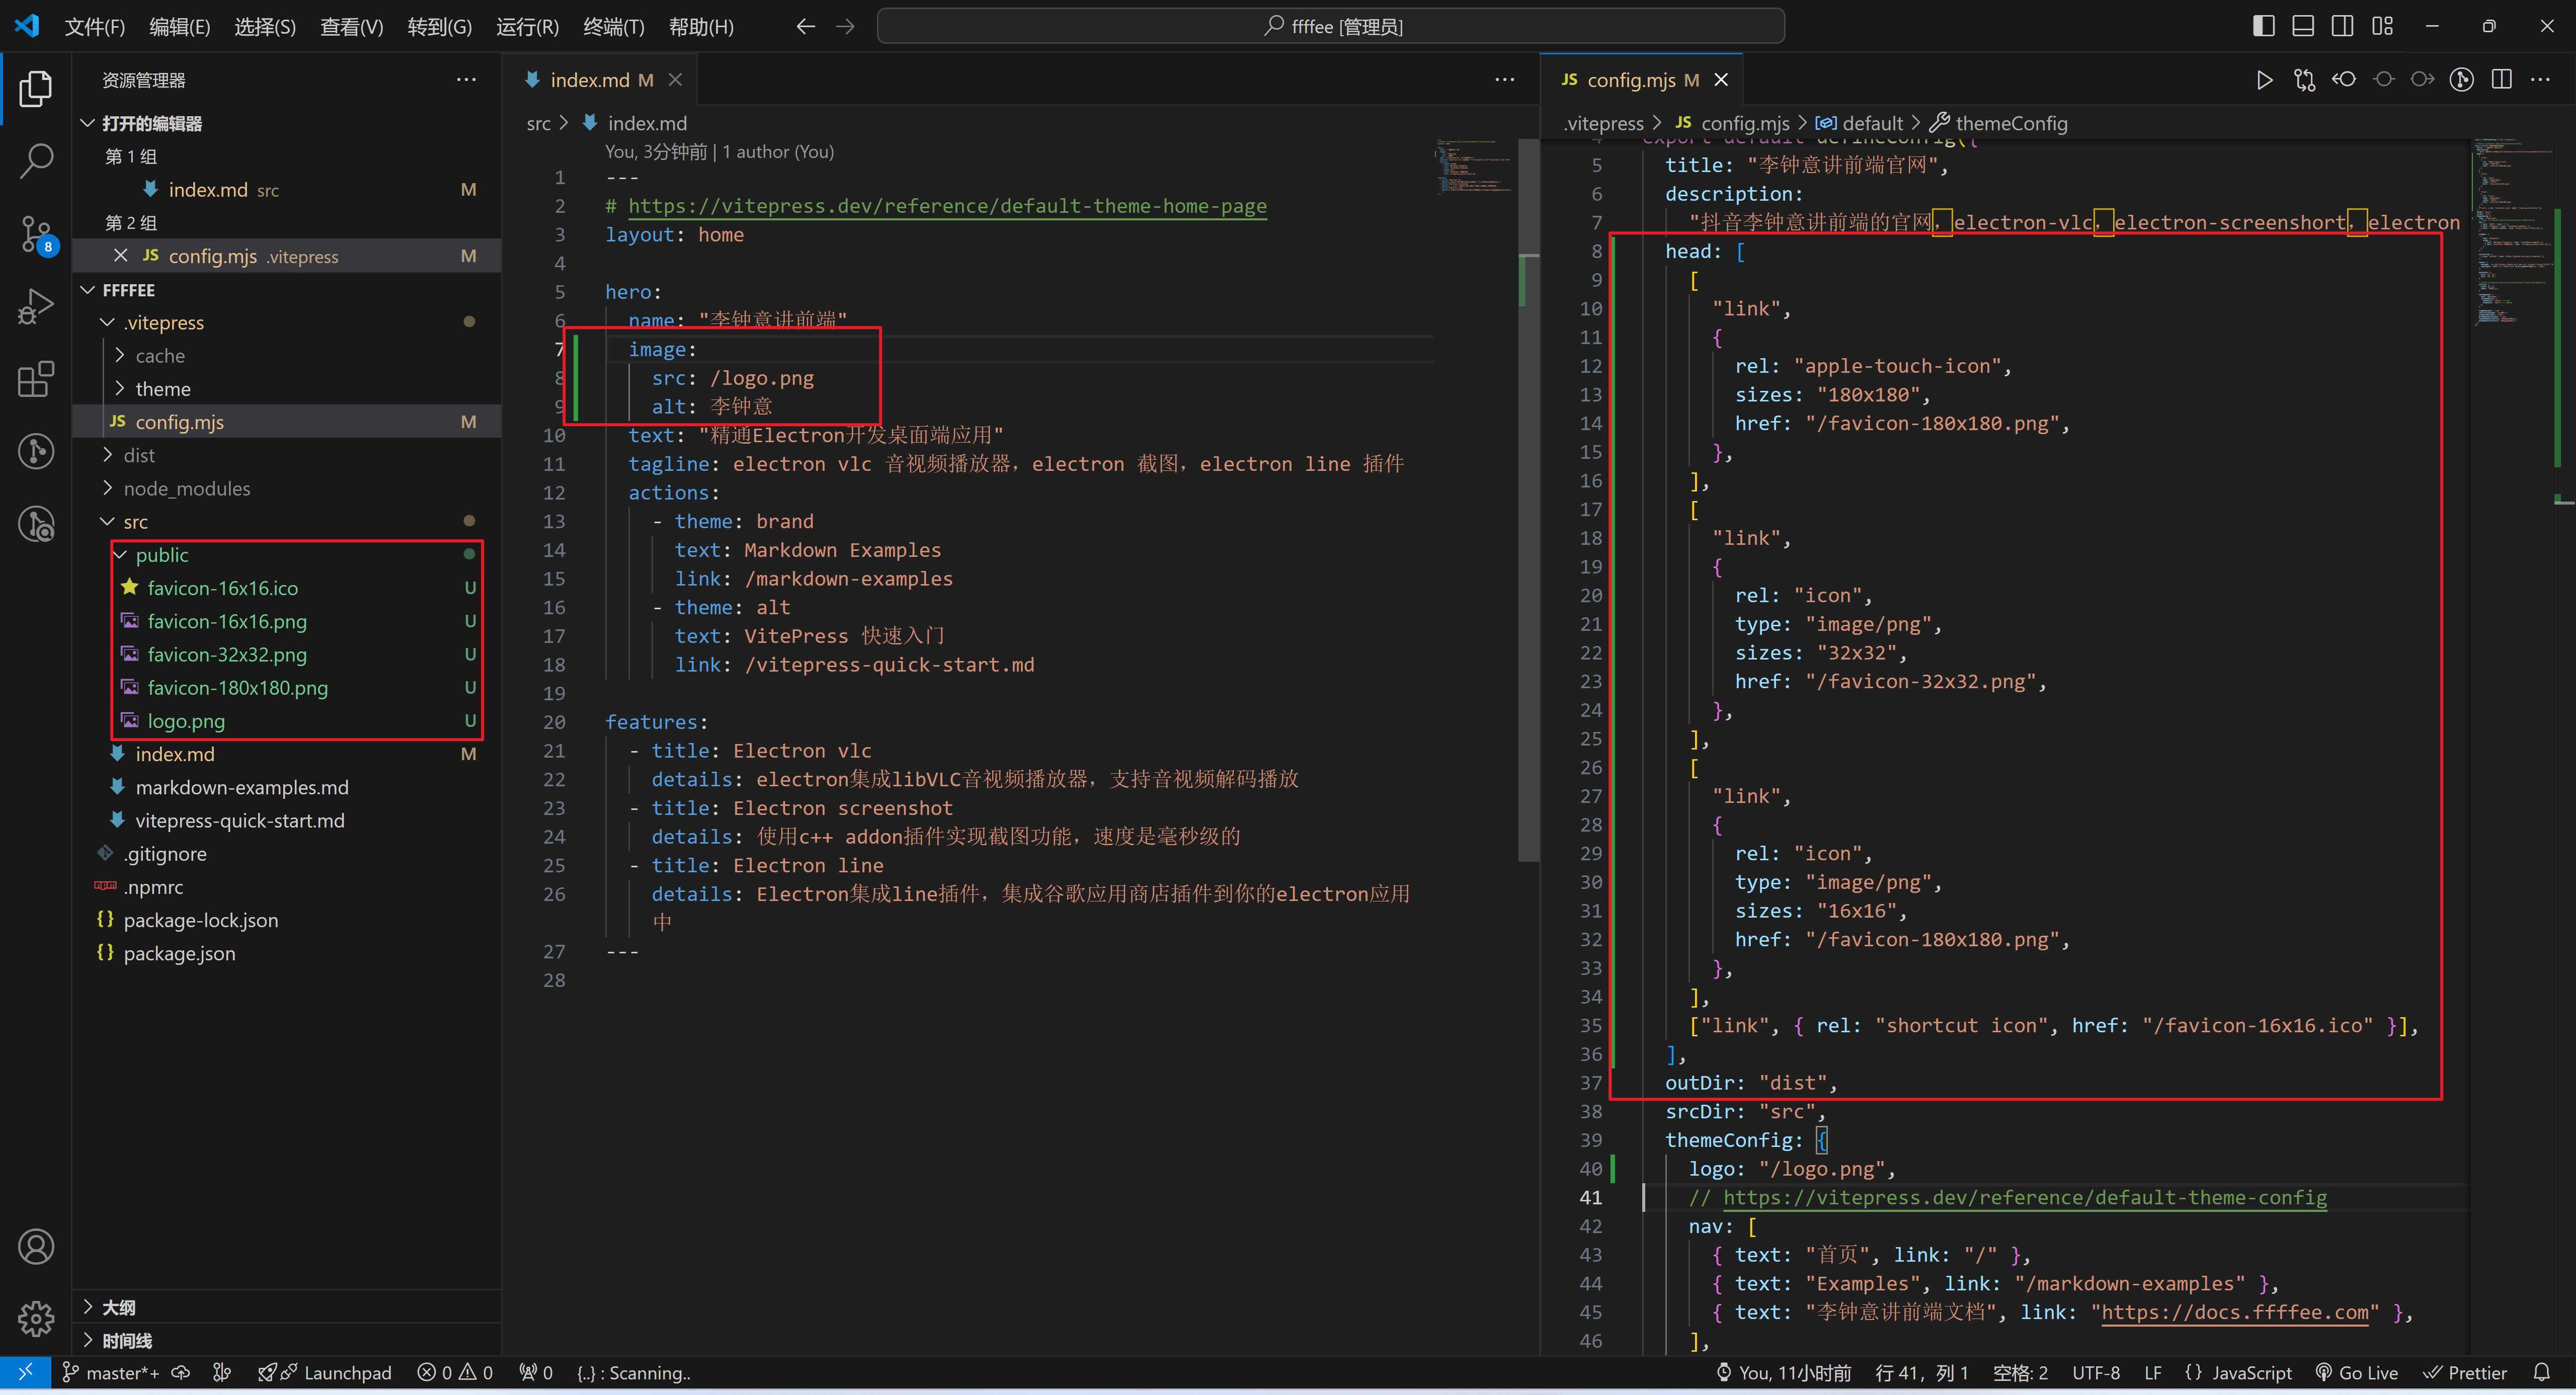Open Explorer panel more actions menu
The height and width of the screenshot is (1395, 2576).
pos(466,80)
